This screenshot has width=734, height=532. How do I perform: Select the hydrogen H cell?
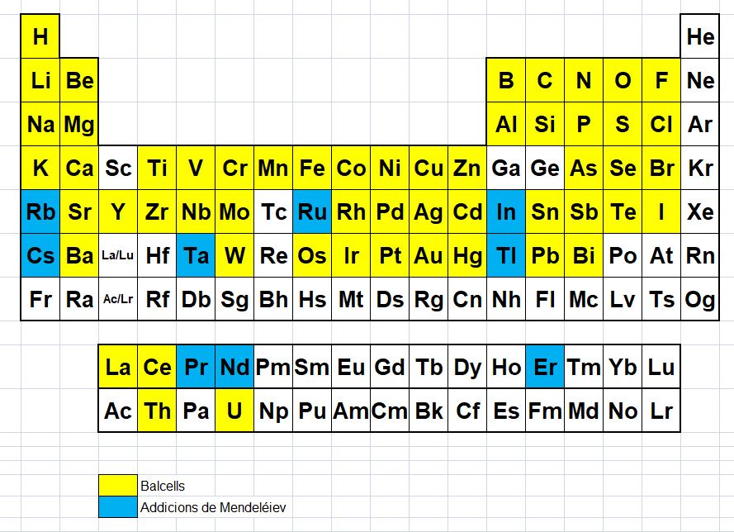pos(40,36)
